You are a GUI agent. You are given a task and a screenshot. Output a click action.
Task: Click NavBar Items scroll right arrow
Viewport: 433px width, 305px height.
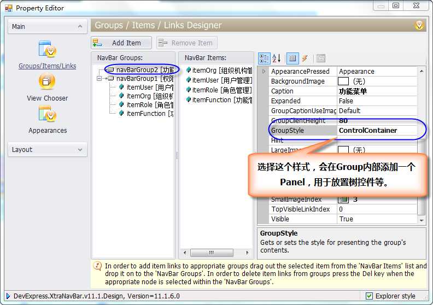click(247, 253)
